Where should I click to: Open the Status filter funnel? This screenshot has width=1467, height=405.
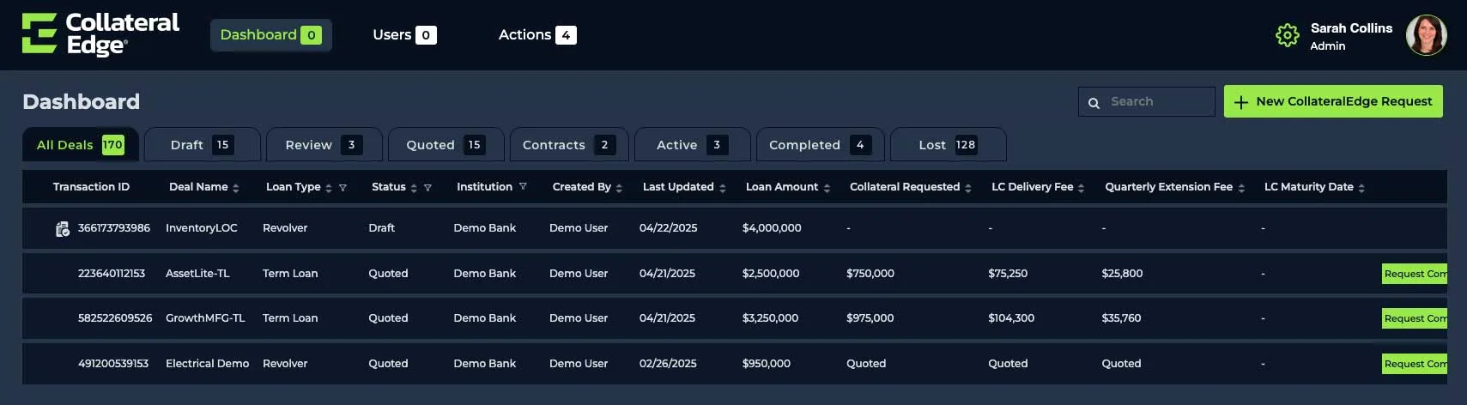click(427, 188)
